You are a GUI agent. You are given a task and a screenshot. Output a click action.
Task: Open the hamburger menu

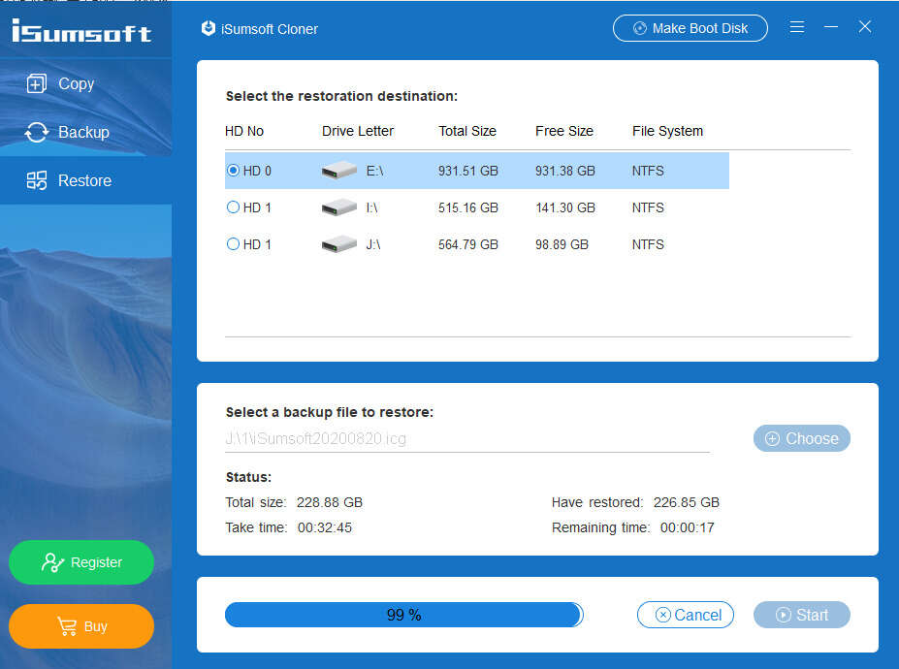797,27
